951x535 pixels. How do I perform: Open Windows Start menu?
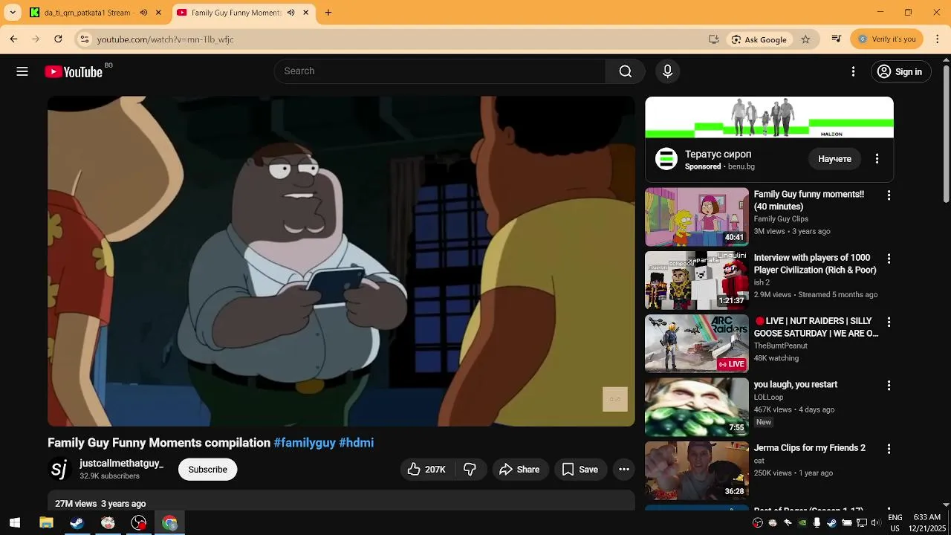[x=15, y=523]
